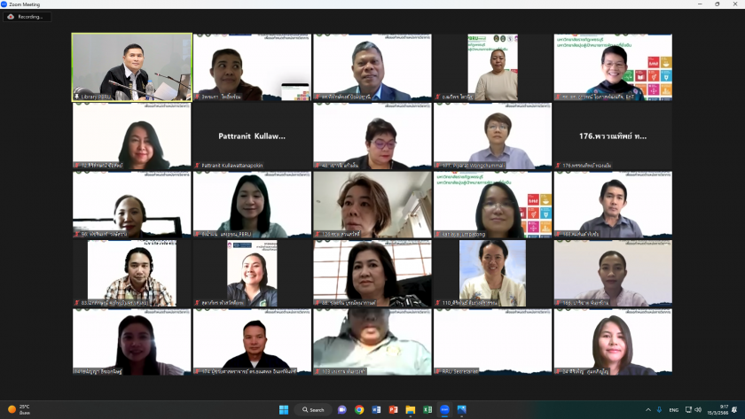The image size is (745, 419).
Task: Open File Explorer from the taskbar
Action: pos(411,409)
